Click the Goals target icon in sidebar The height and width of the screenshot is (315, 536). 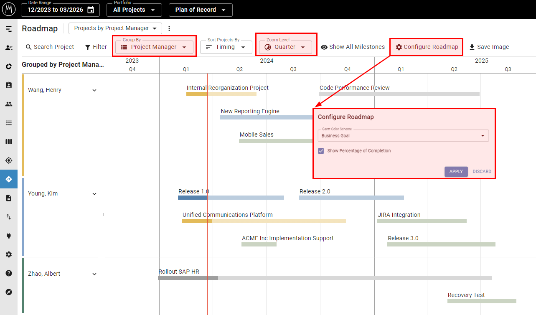click(x=9, y=160)
